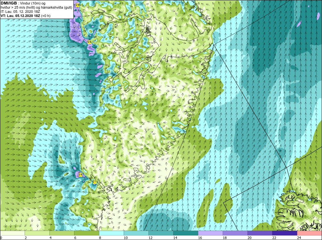Pick the light green 2–4 m/s legend swatch
This screenshot has width=322, height=240.
tap(37, 233)
